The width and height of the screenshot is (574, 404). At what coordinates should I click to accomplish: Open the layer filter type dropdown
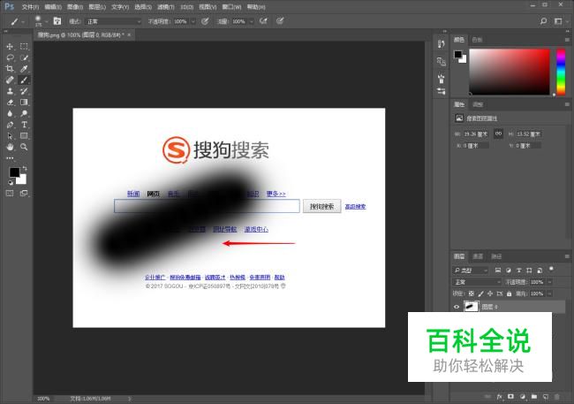(x=471, y=271)
